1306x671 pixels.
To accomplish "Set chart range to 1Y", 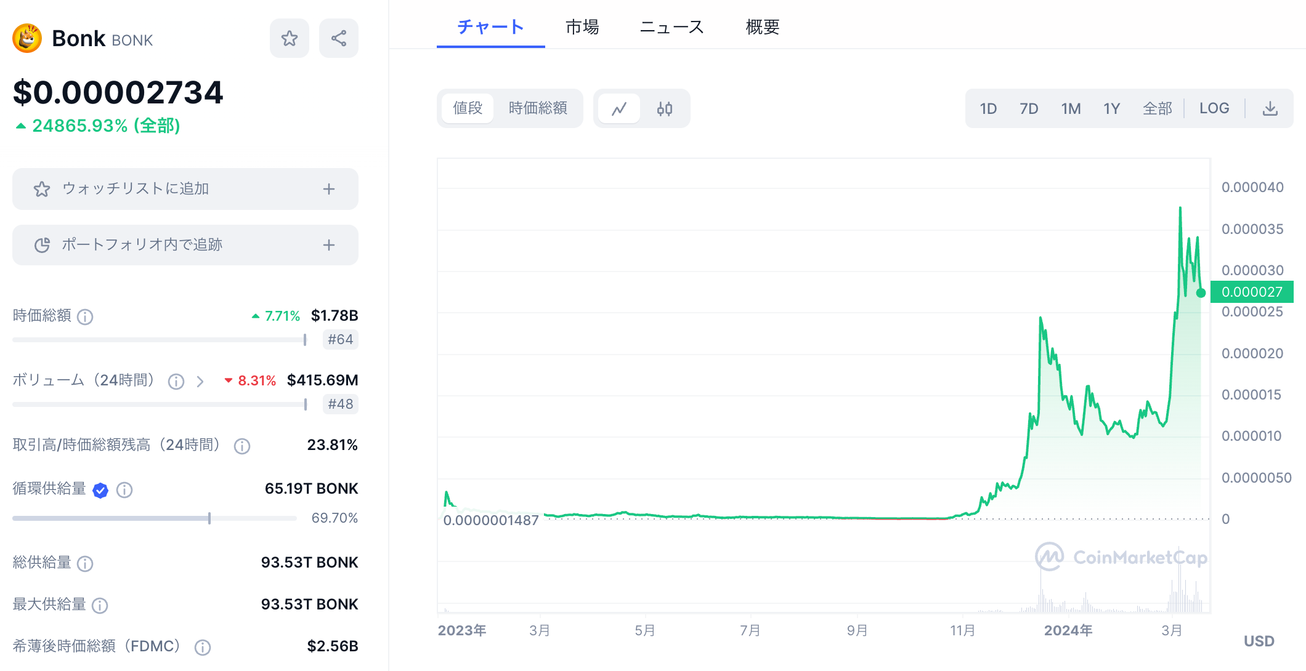I will (x=1111, y=109).
